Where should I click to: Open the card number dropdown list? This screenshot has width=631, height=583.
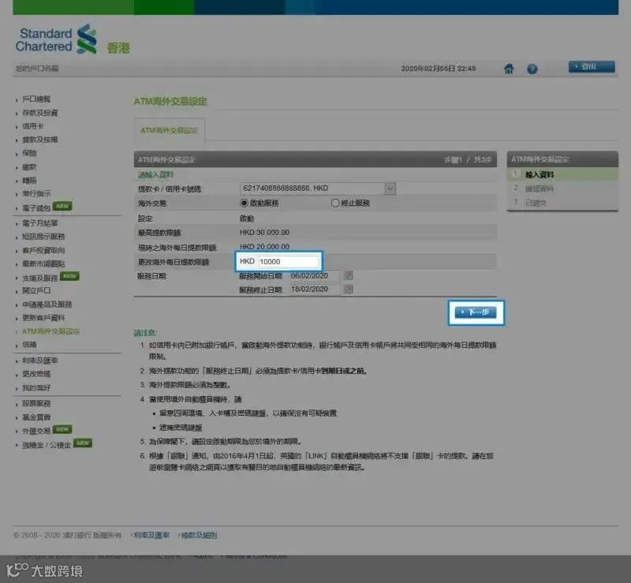tap(390, 189)
